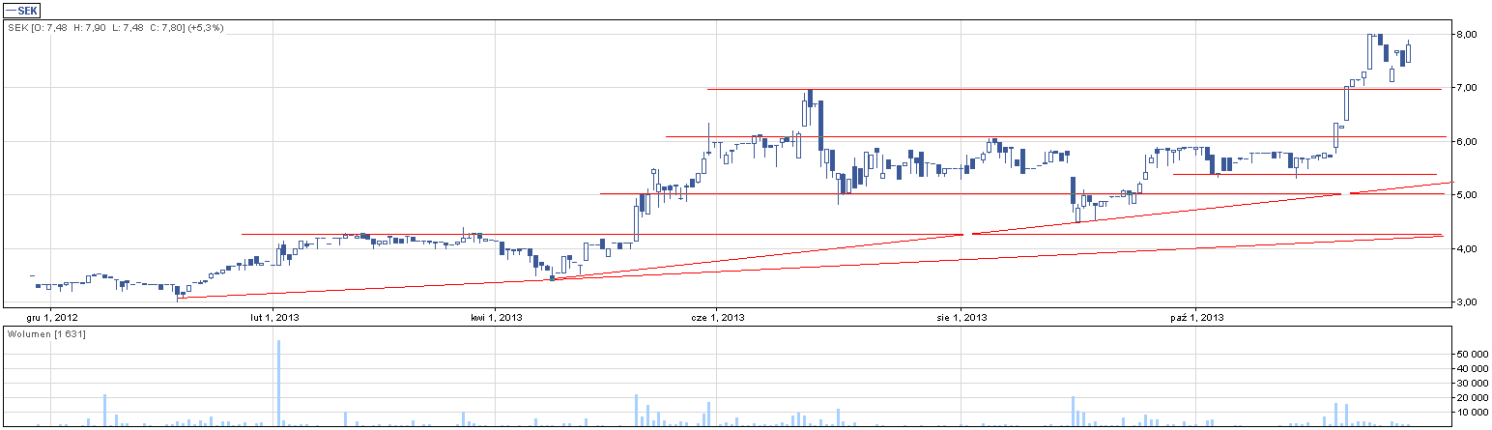
Task: Click the SEK OHLC quote text
Action: 115,28
